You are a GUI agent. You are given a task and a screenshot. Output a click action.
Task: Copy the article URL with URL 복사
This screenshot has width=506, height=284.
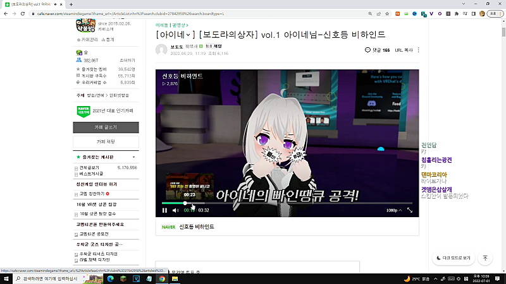click(x=404, y=50)
